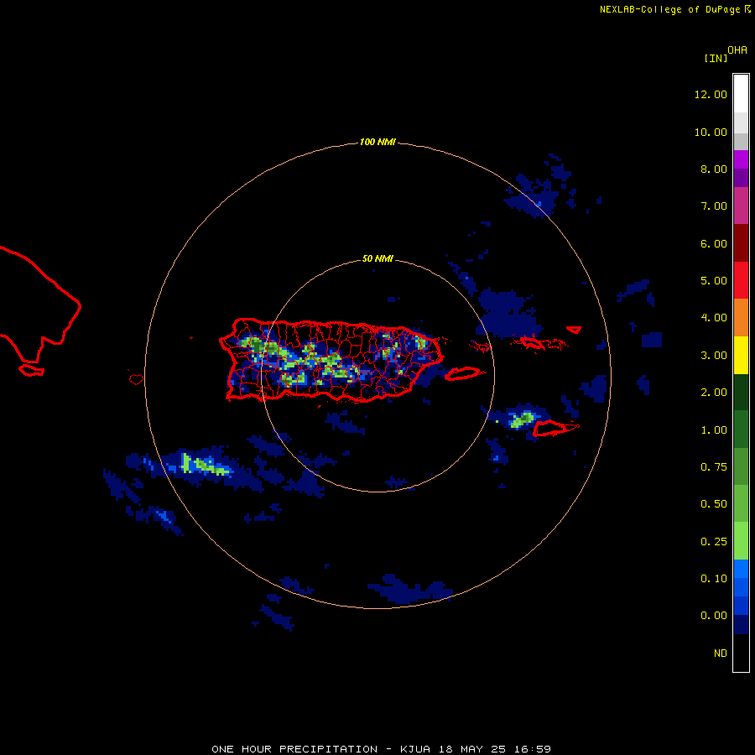Click the 4.00 legend value
755x755 pixels.
coord(714,318)
